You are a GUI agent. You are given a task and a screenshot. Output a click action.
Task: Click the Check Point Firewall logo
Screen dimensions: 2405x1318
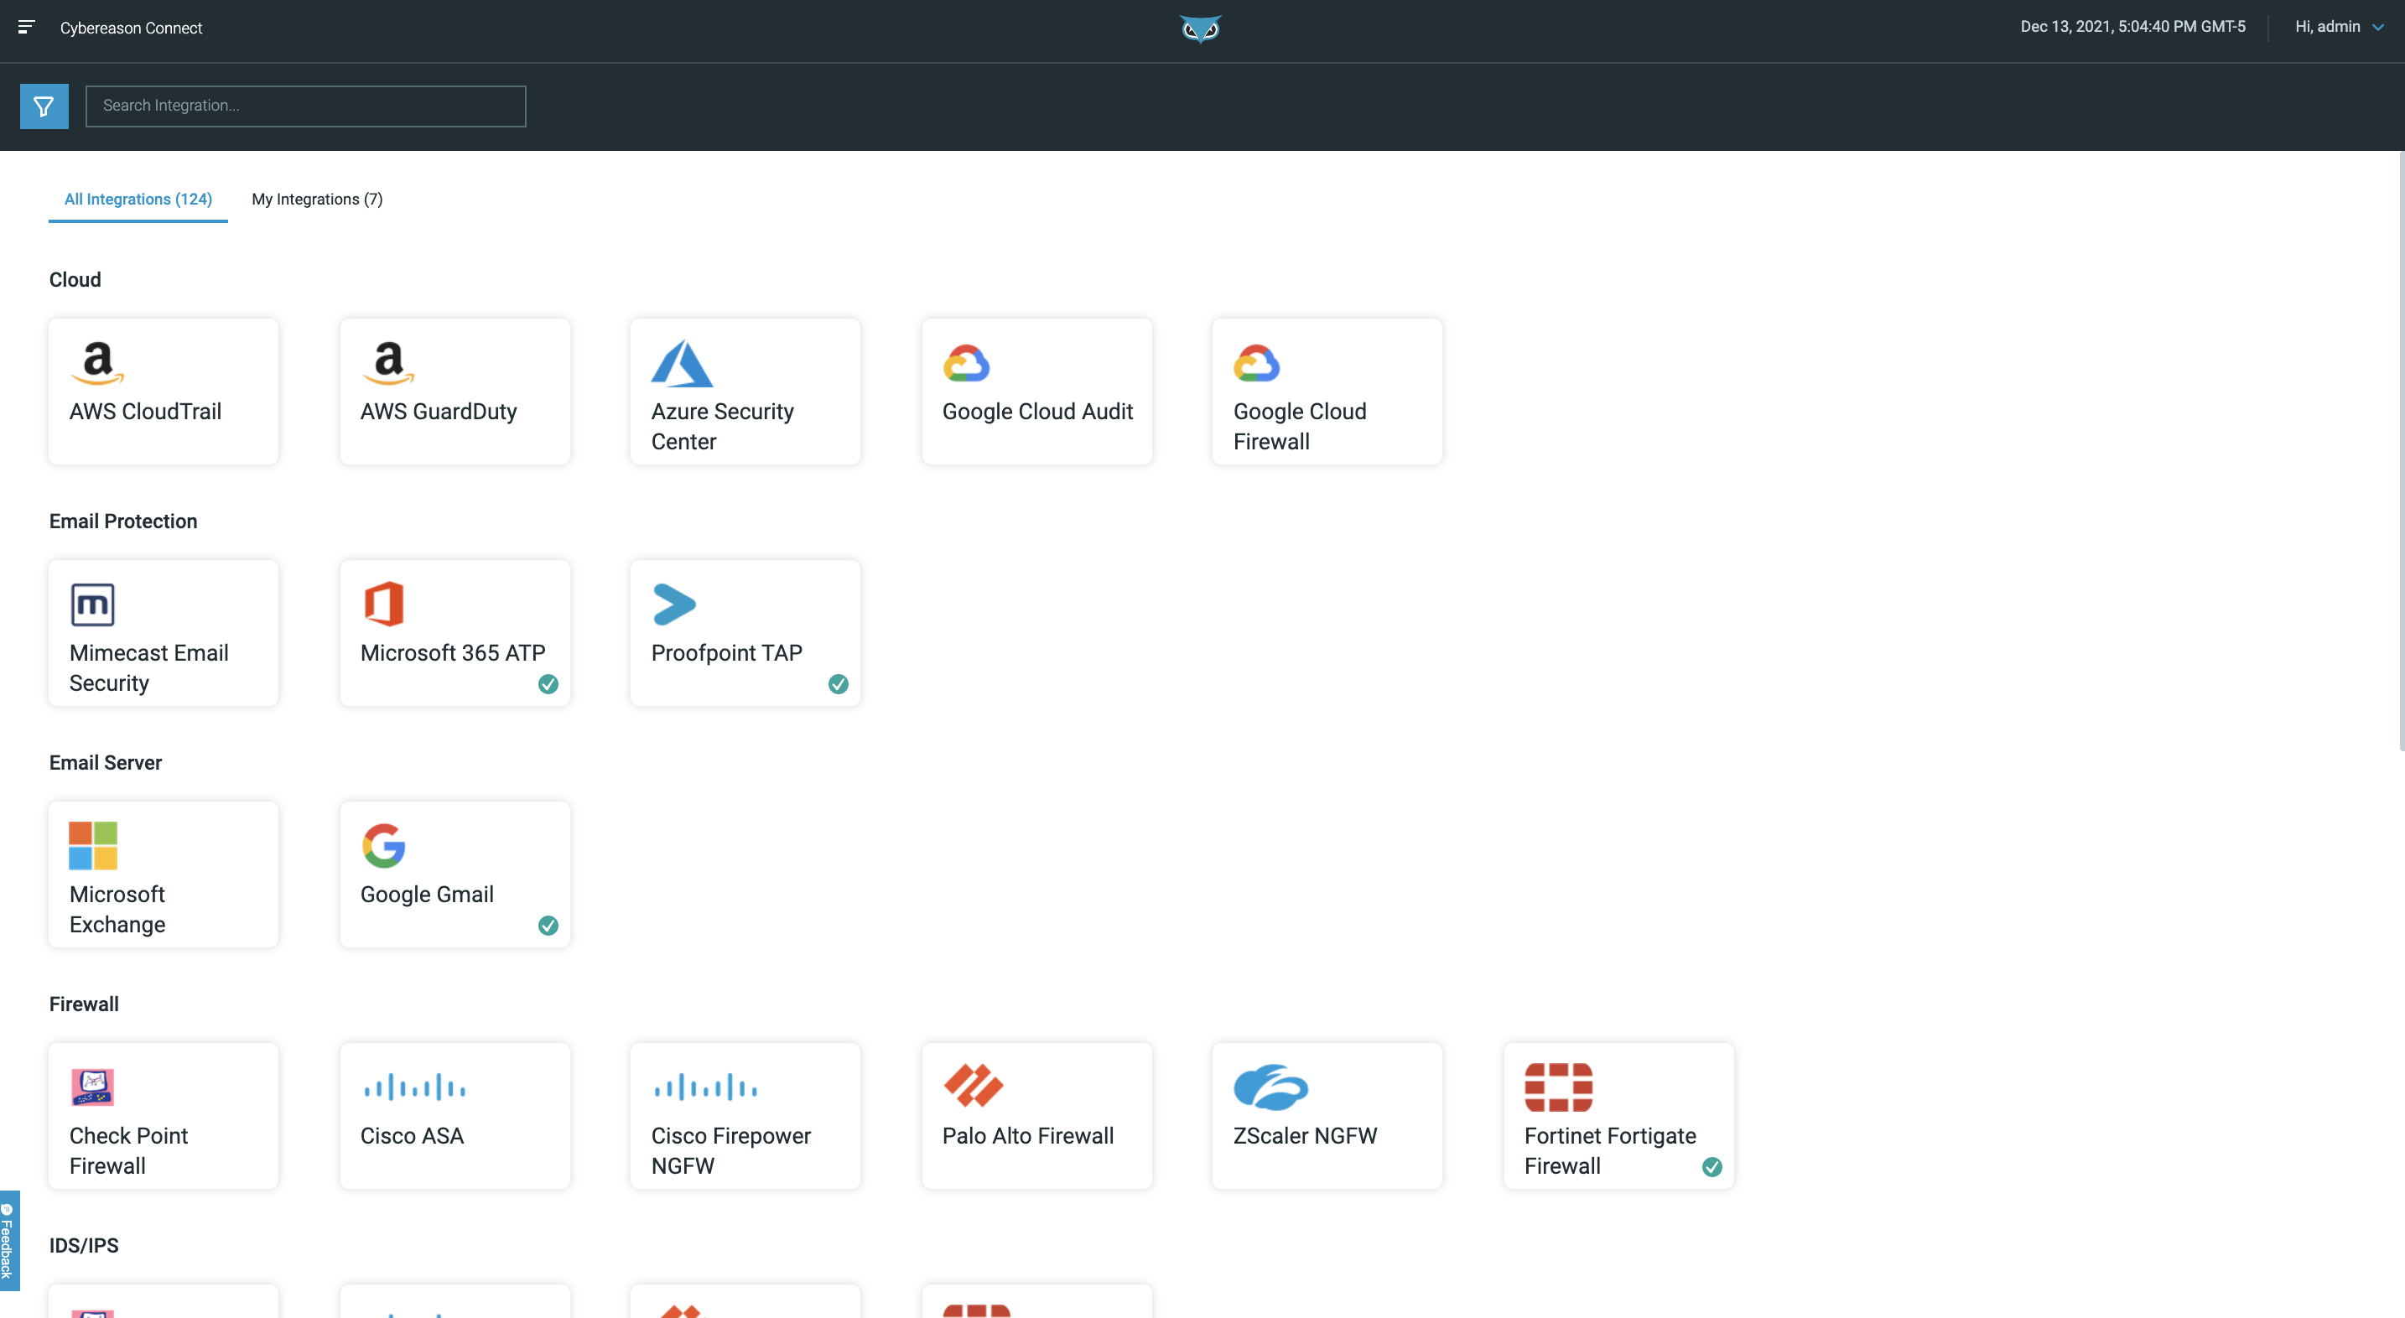click(92, 1087)
